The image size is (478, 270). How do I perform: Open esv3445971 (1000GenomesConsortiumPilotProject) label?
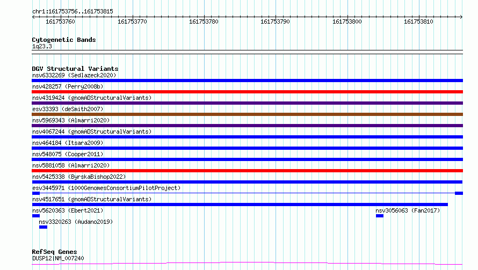coord(106,188)
